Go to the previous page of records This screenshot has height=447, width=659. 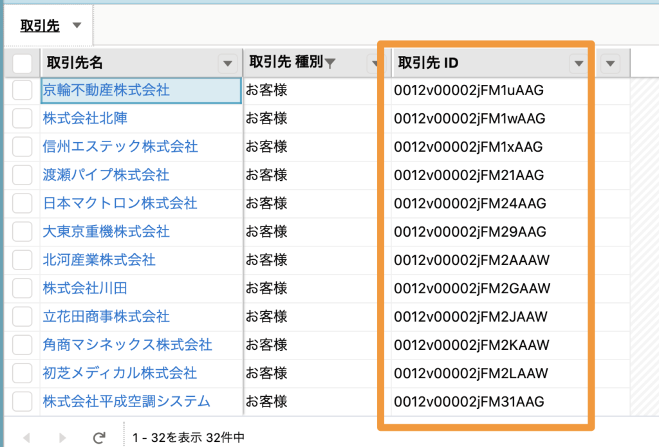27,438
